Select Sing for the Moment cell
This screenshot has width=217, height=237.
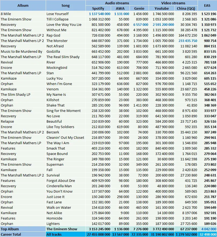click(66, 111)
